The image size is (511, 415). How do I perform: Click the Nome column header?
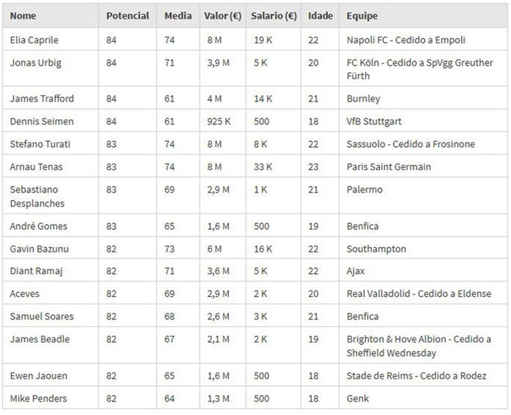pos(23,16)
